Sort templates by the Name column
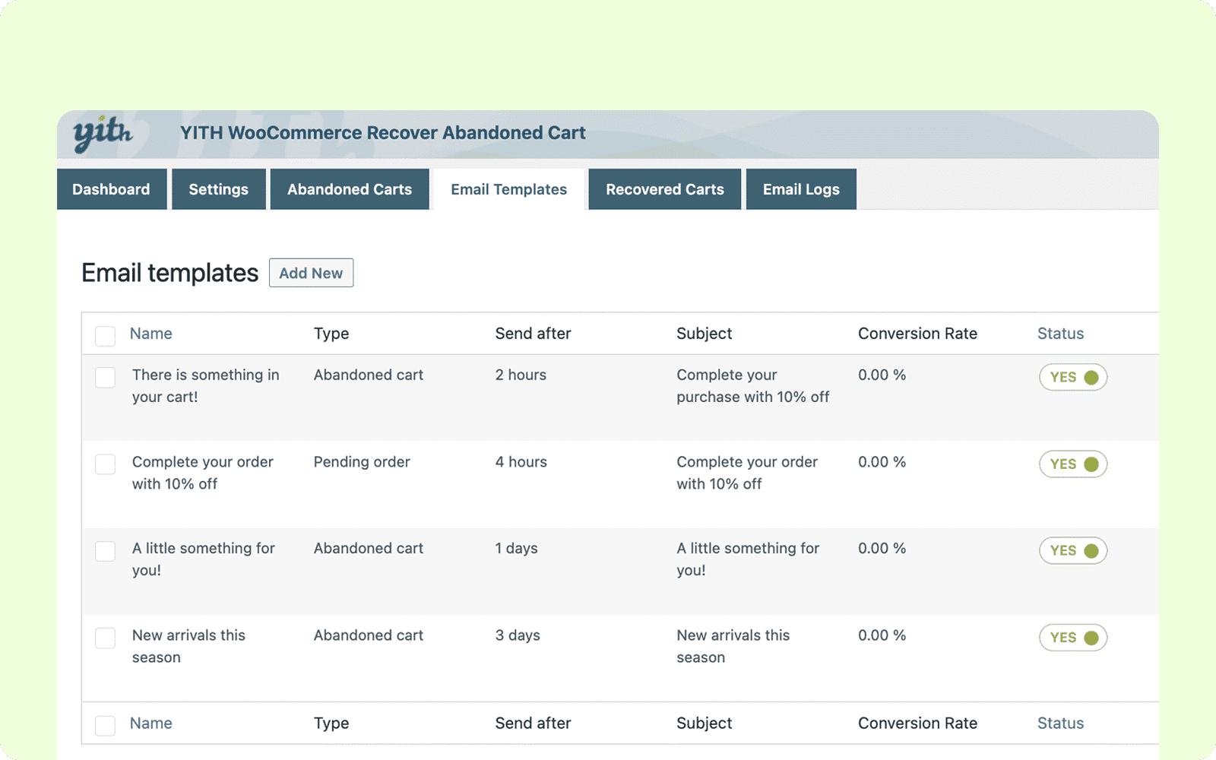This screenshot has width=1216, height=760. (151, 333)
